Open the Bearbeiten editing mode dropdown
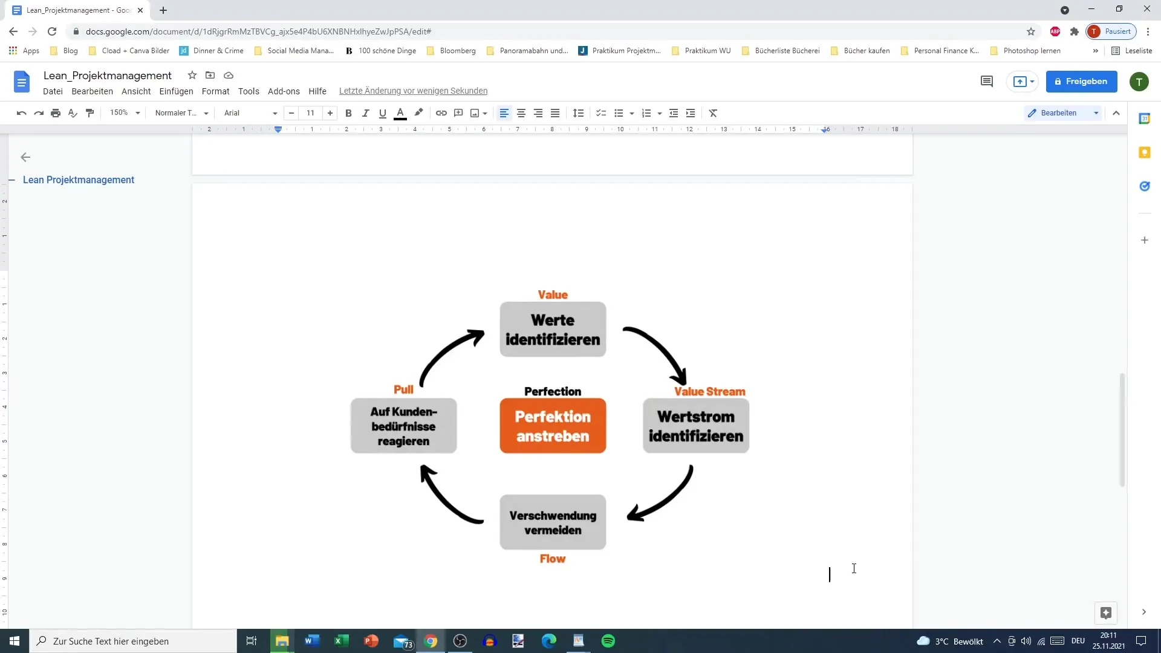 coord(1063,113)
